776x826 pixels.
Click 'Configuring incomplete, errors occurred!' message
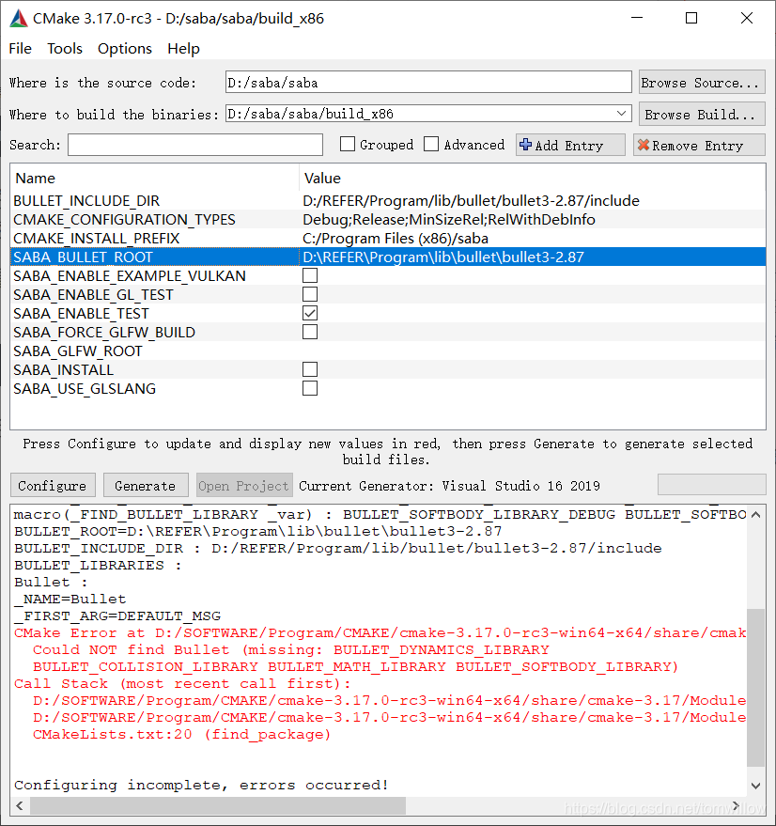coord(201,785)
